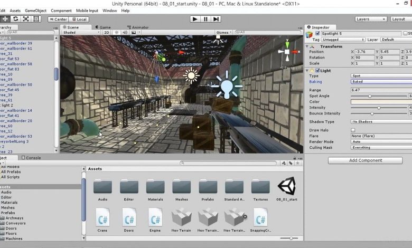Click the scene orientation gizmo center cube
The height and width of the screenshot is (248, 412).
(x=287, y=52)
